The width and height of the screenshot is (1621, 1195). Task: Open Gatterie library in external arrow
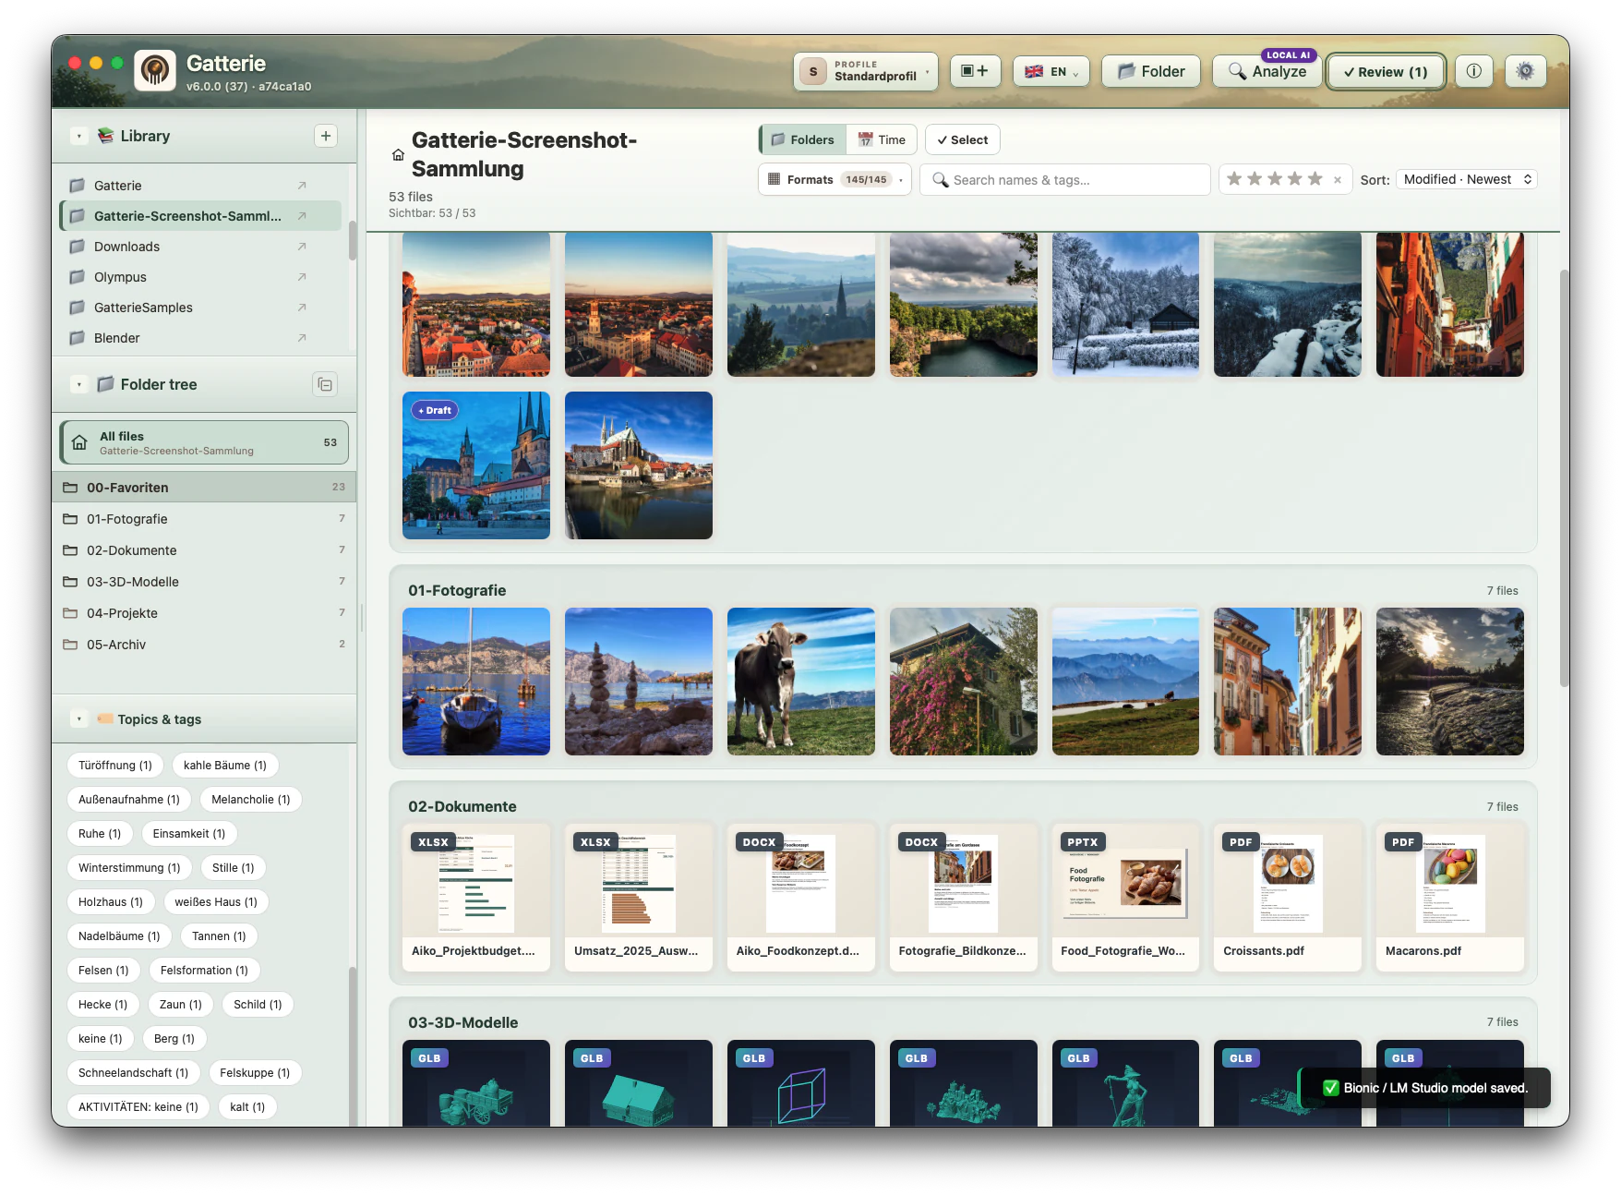click(302, 186)
